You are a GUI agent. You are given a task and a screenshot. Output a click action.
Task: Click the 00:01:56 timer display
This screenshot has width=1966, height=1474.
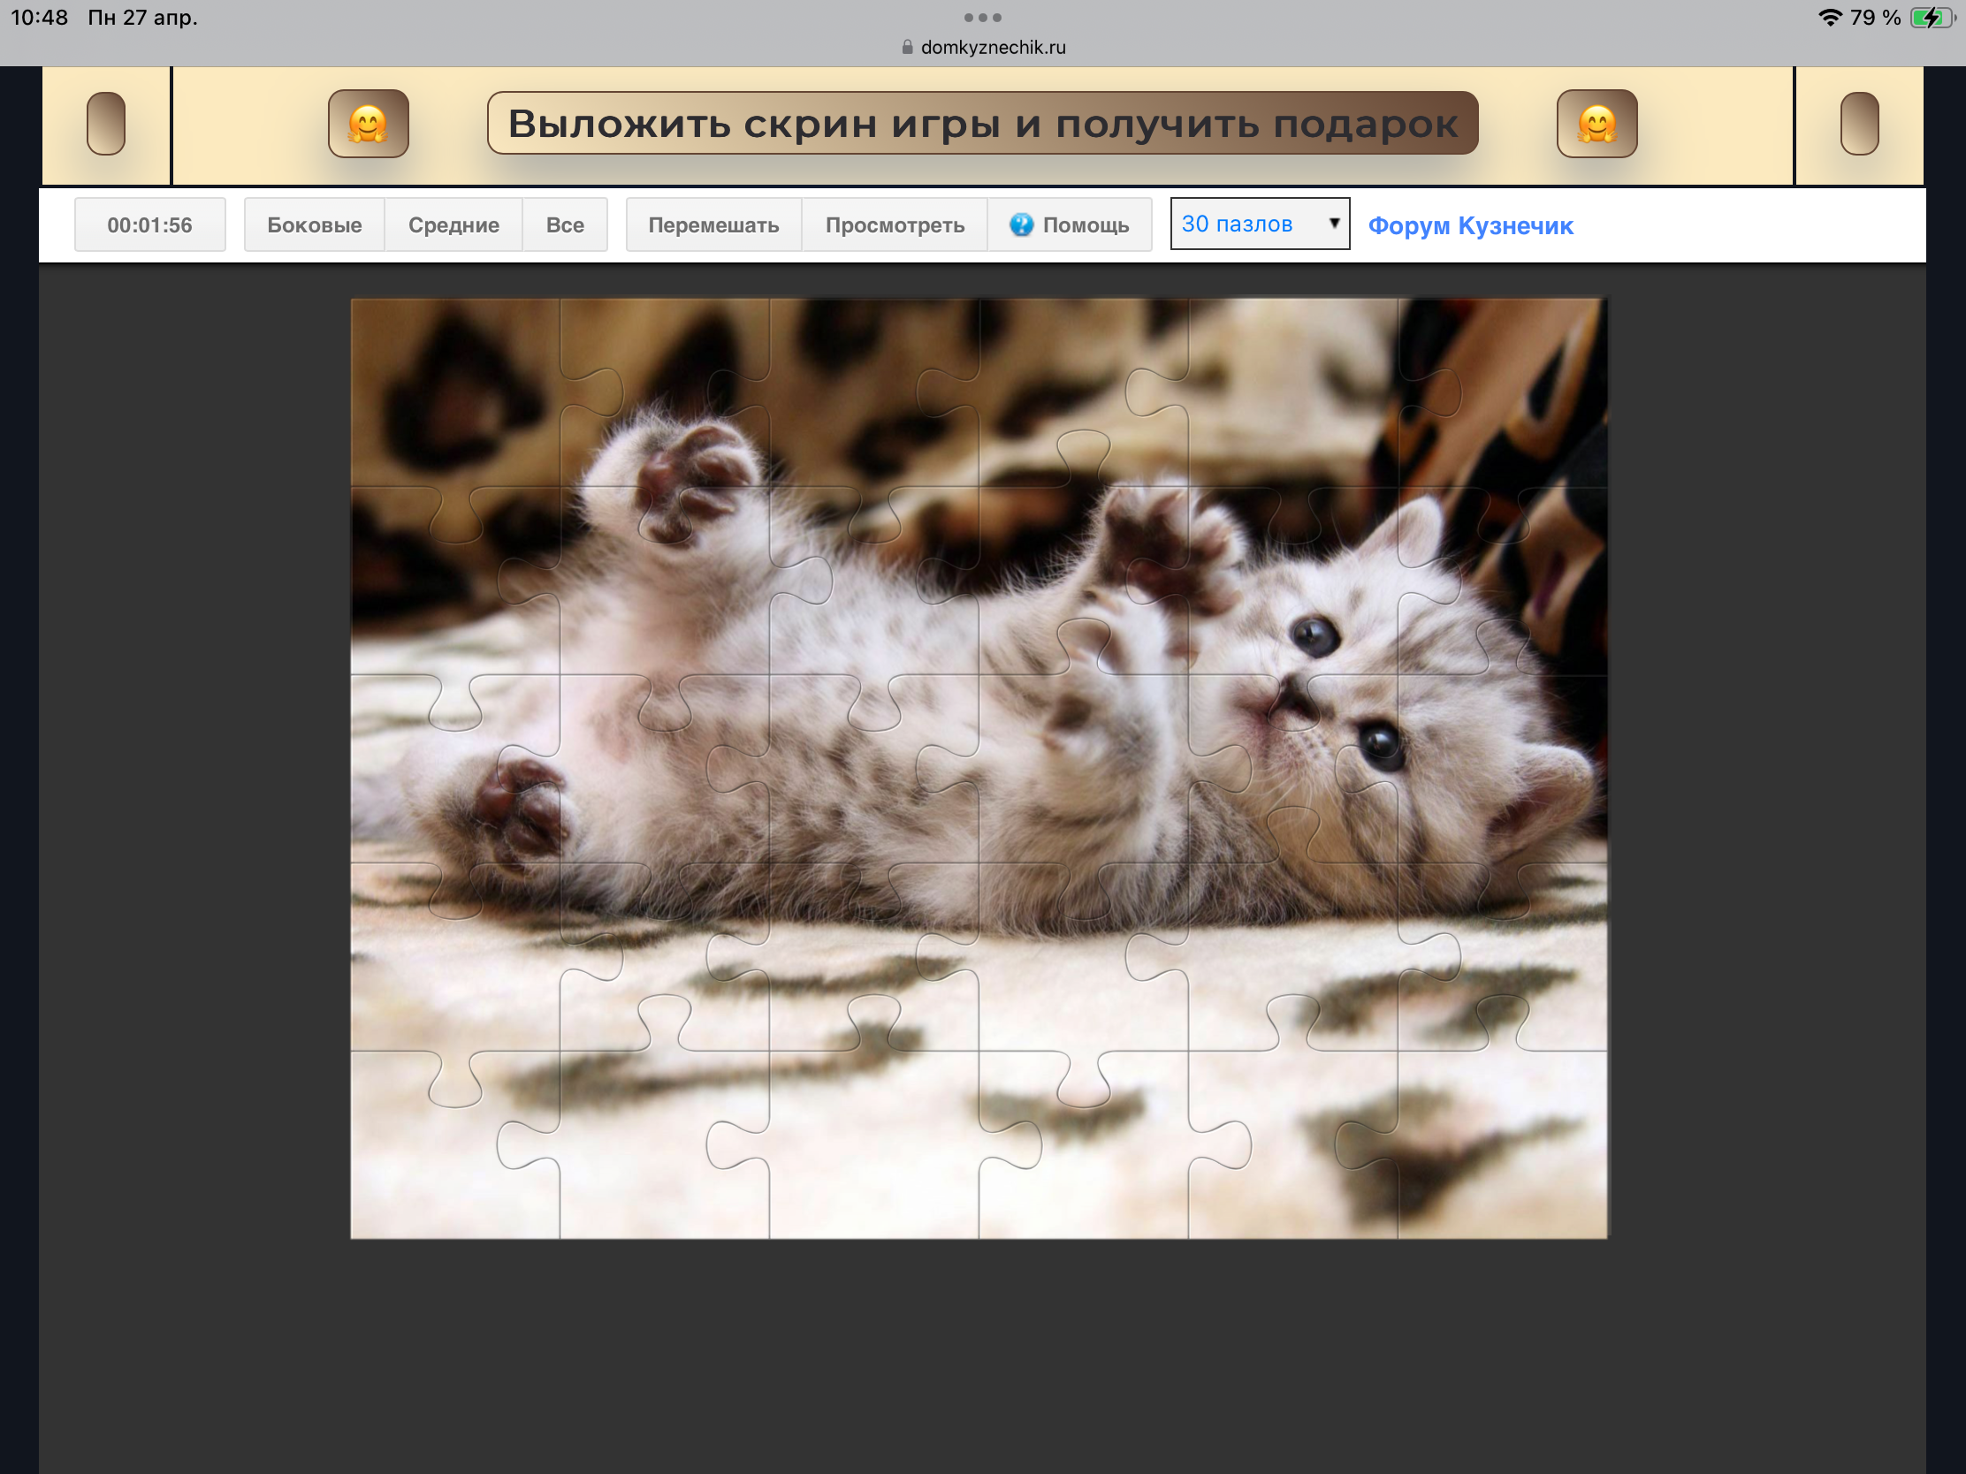point(149,224)
